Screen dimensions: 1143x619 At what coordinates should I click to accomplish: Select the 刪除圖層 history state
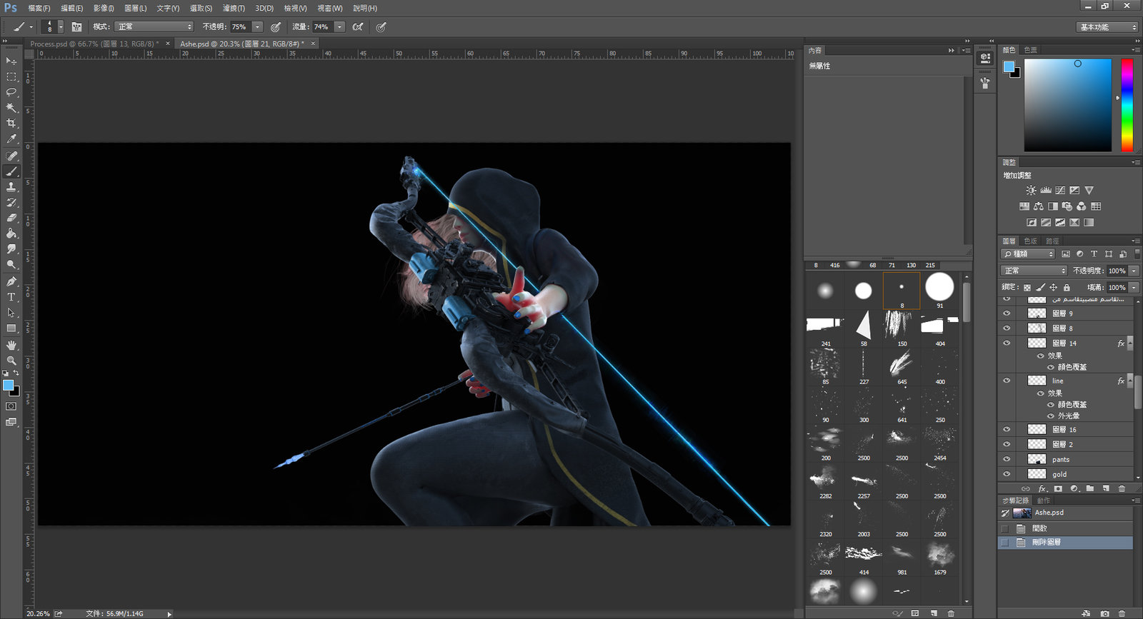coord(1065,543)
